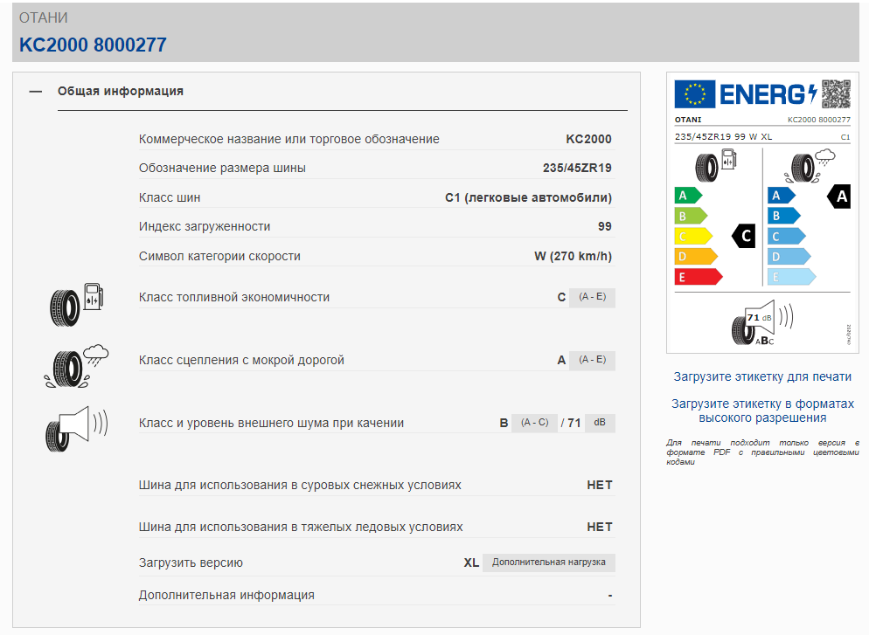Click the fuel efficiency class value C

coord(561,297)
